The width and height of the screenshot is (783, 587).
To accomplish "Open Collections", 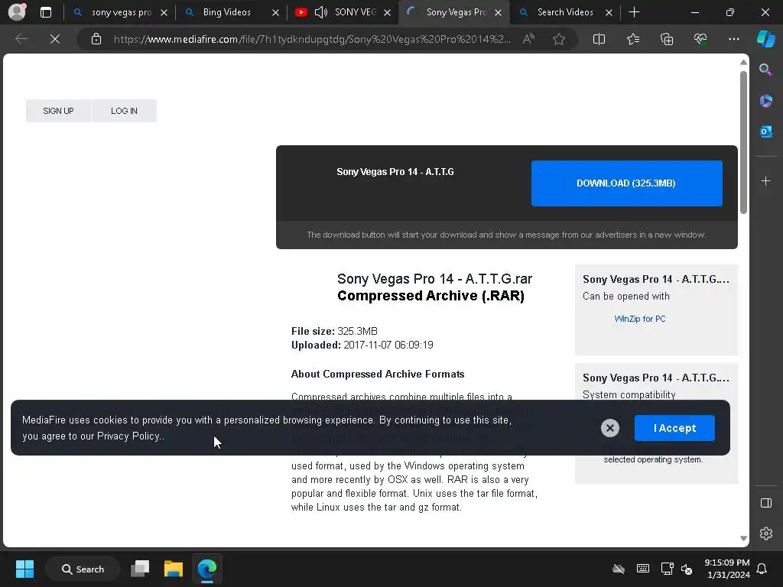I will (x=667, y=39).
